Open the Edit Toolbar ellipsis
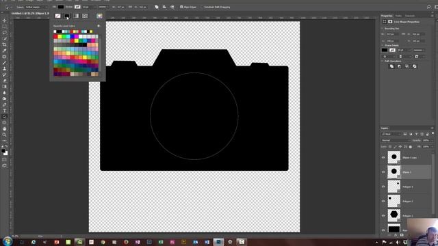This screenshot has height=246, width=438. (5, 141)
